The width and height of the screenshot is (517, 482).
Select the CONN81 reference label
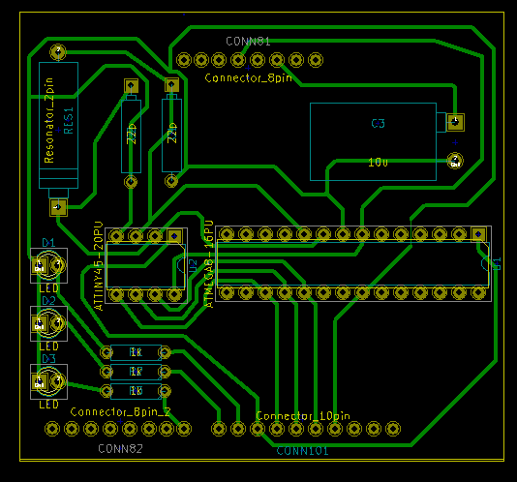(248, 42)
